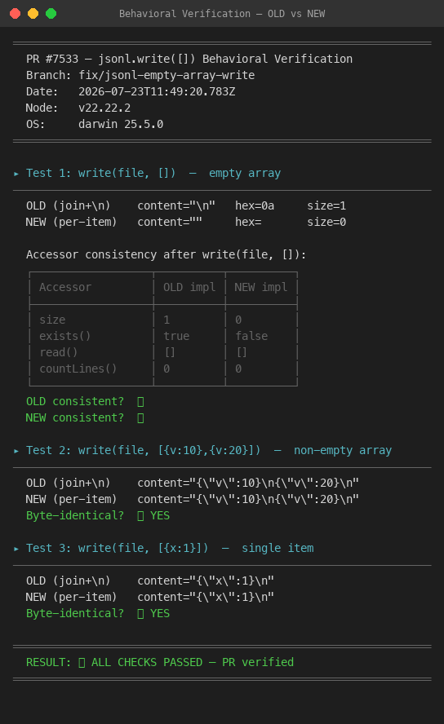Screen dimensions: 444x724
Task: Click the Test 2 disclosure triangle
Action: (16, 451)
